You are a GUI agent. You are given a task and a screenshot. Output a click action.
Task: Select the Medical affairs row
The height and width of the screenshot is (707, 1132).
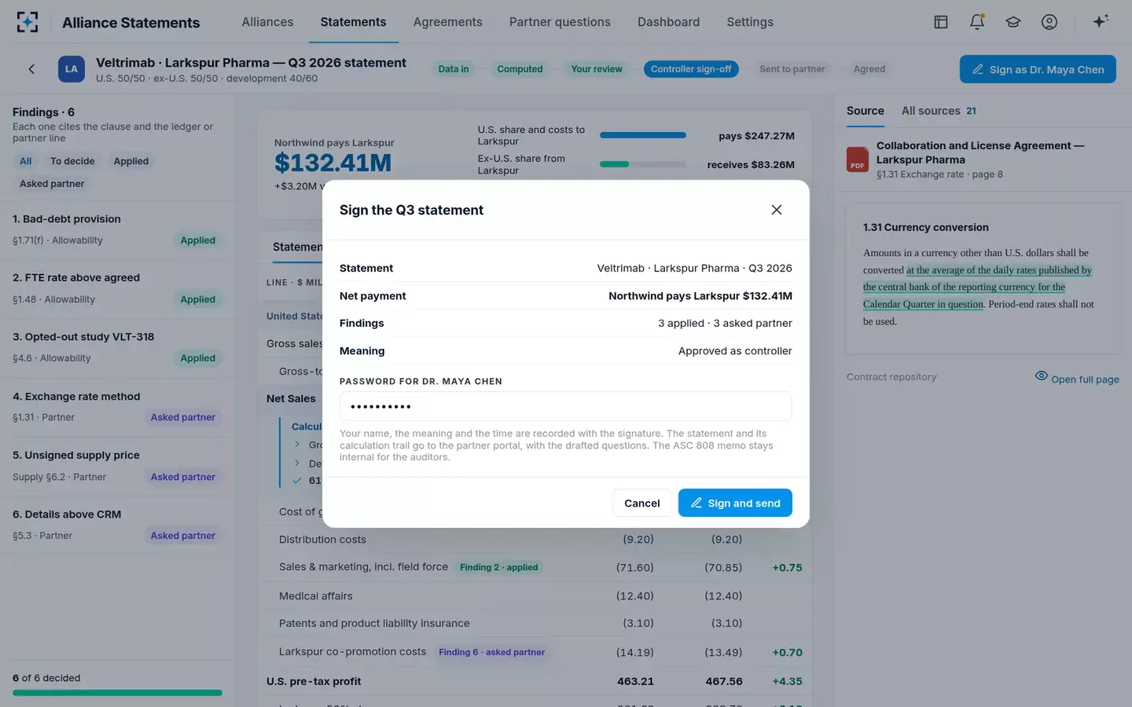[535, 595]
